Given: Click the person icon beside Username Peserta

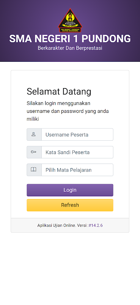Looking at the screenshot, I should pyautogui.click(x=33, y=135).
